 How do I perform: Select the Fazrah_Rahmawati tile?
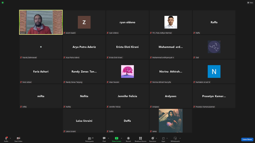[x=41, y=47]
